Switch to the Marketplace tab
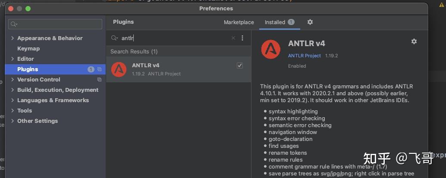 point(239,22)
